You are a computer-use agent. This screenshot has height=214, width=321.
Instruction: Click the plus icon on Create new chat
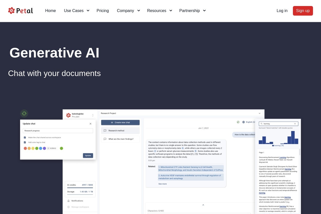(x=112, y=122)
